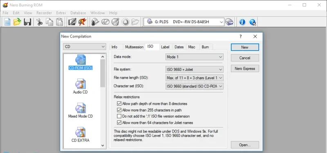Screen dimensions: 327x153
Task: Open the View menu
Action: tap(28, 13)
